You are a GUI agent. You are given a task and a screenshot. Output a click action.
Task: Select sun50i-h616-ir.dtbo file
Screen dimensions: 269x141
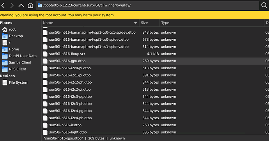click(155, 125)
